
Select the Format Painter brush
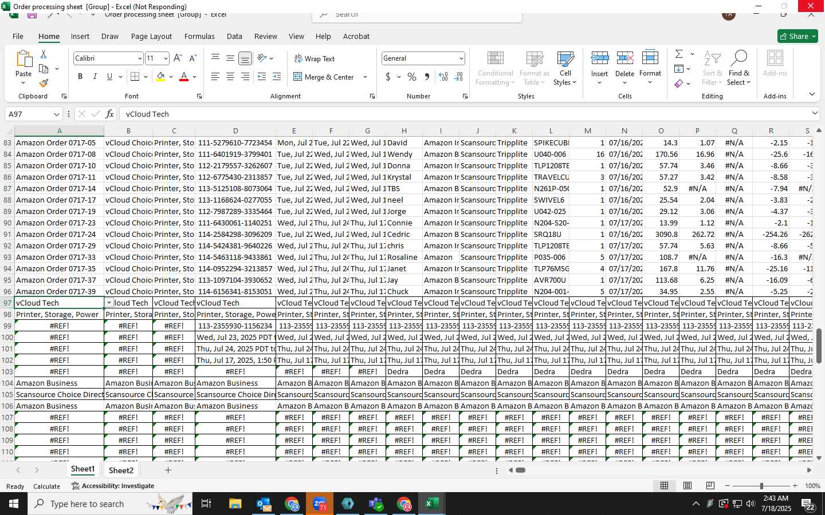tap(44, 84)
